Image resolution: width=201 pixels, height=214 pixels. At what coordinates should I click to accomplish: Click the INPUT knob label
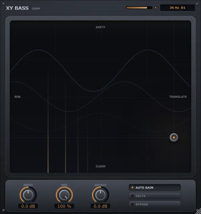click(28, 185)
